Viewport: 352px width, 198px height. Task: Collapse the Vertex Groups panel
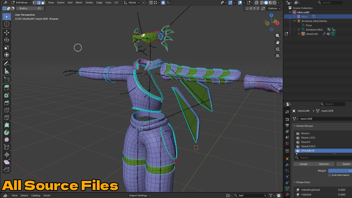click(x=295, y=126)
